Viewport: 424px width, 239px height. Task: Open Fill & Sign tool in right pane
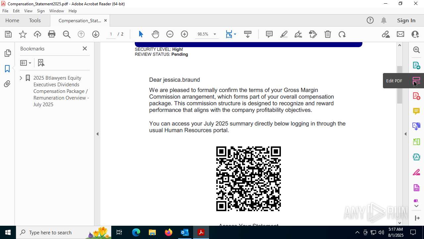pos(416,173)
